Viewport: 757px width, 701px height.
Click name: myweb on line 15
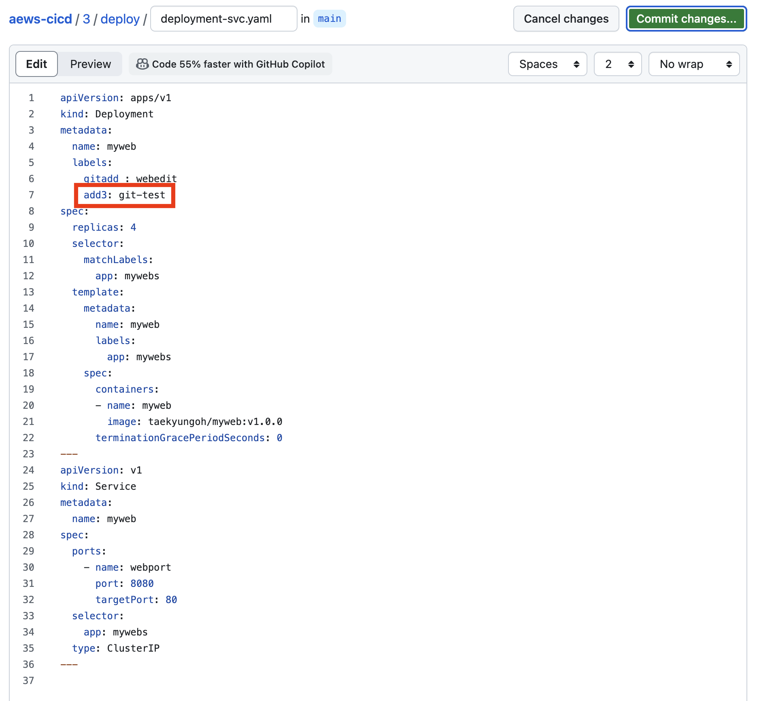pyautogui.click(x=128, y=325)
